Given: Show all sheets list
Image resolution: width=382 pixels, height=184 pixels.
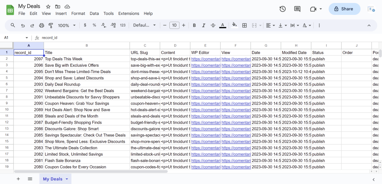Looking at the screenshot, I should [x=30, y=179].
